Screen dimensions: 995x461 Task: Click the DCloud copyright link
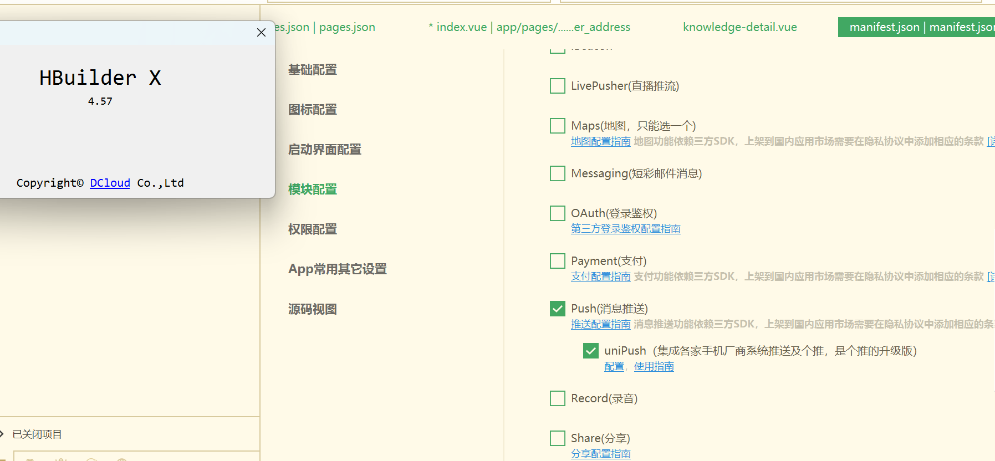click(110, 183)
